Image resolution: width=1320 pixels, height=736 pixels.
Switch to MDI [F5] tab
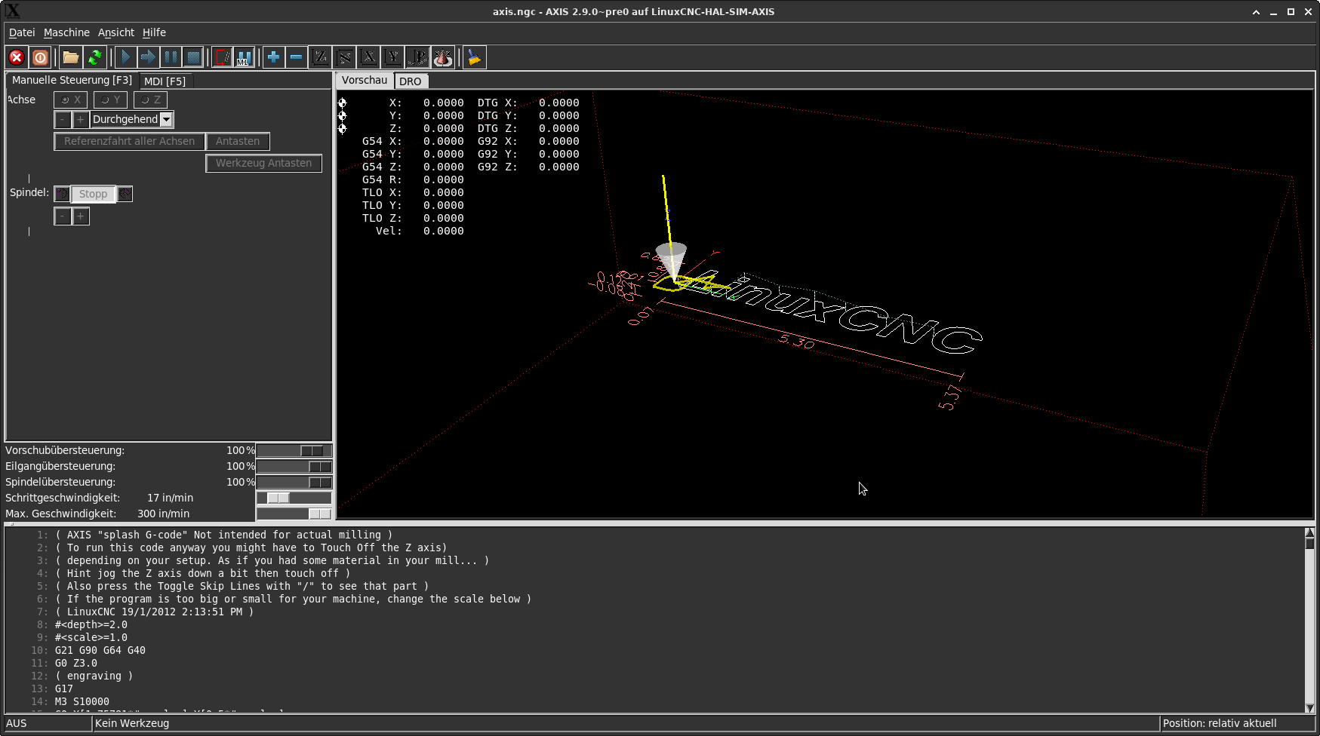coord(165,81)
